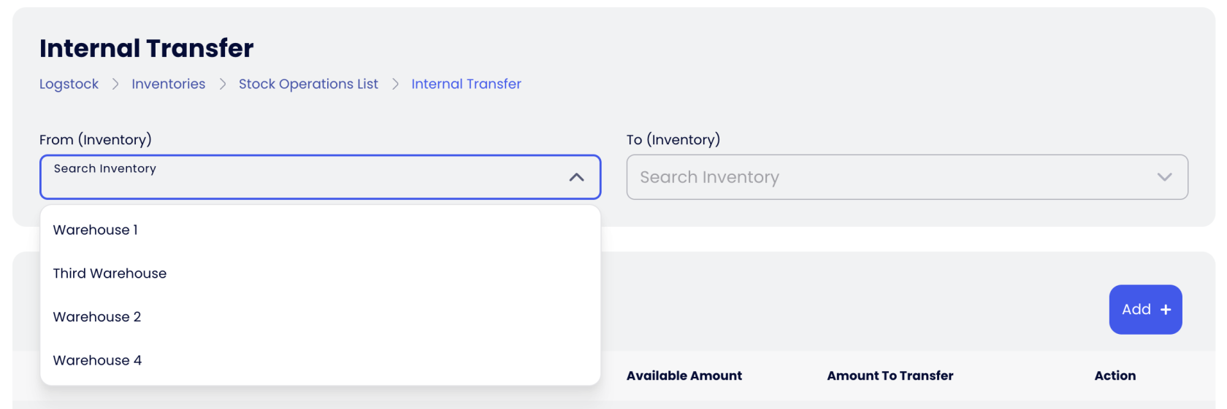Click the chevron before Internal Transfer breadcrumb
The image size is (1227, 409).
pyautogui.click(x=395, y=84)
